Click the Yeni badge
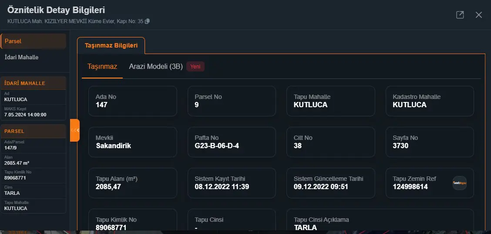The width and height of the screenshot is (491, 234). coord(195,67)
